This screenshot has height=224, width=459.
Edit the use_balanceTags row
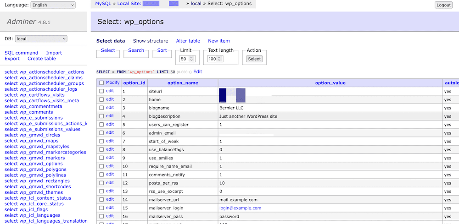pyautogui.click(x=110, y=149)
